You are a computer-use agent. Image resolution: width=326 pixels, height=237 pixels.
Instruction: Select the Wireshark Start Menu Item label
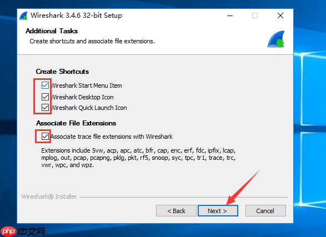86,85
